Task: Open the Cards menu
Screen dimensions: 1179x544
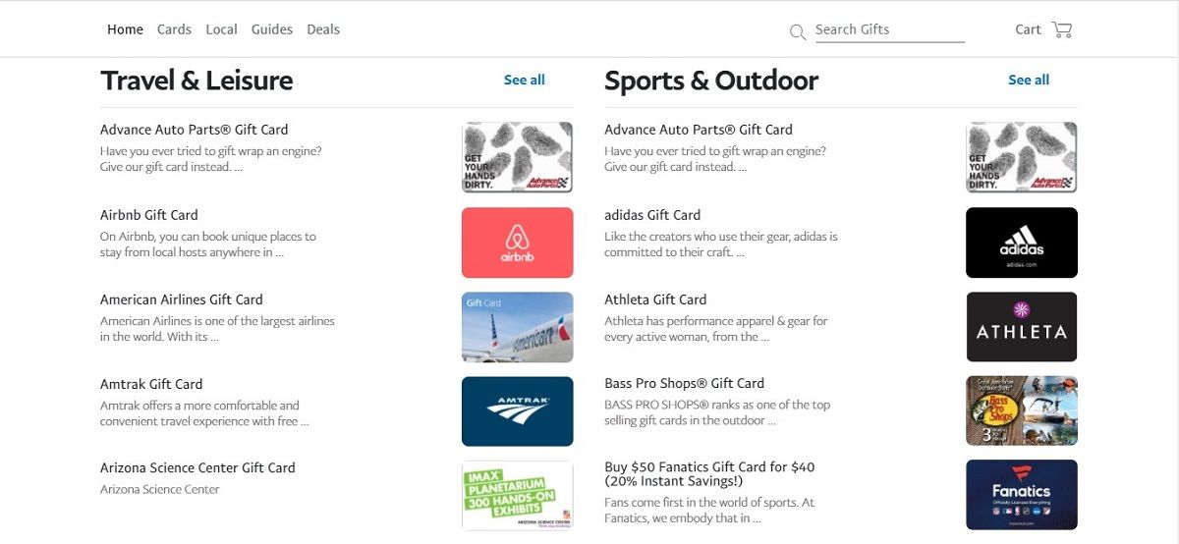Action: click(174, 29)
